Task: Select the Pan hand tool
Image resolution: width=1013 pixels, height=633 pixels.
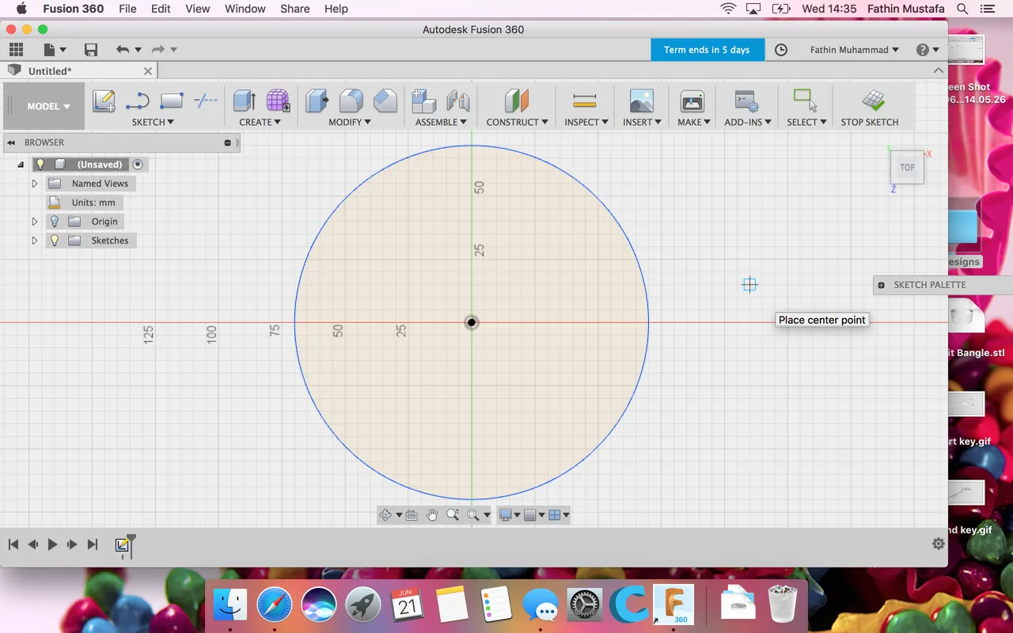Action: (432, 515)
